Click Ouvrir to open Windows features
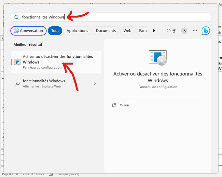Viewport: 222px width, 177px height. [124, 105]
